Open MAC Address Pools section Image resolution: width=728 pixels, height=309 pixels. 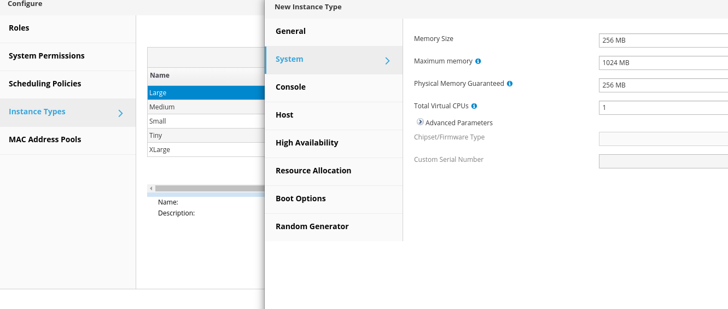point(45,139)
